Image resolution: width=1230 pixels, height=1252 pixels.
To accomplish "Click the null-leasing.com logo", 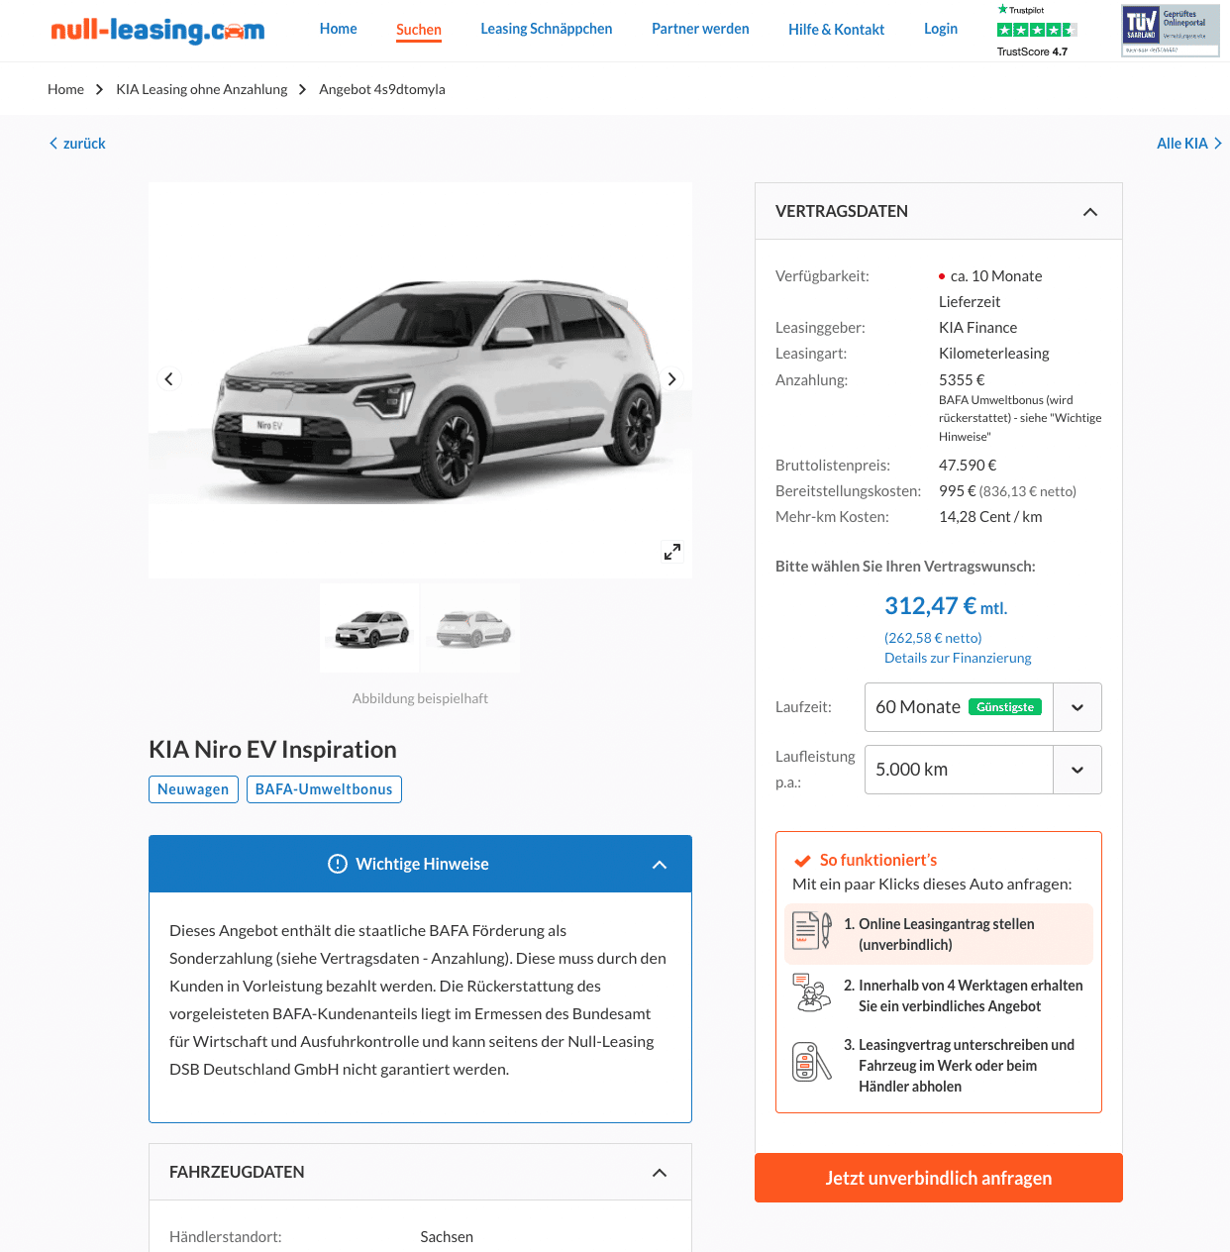I will pos(157,30).
